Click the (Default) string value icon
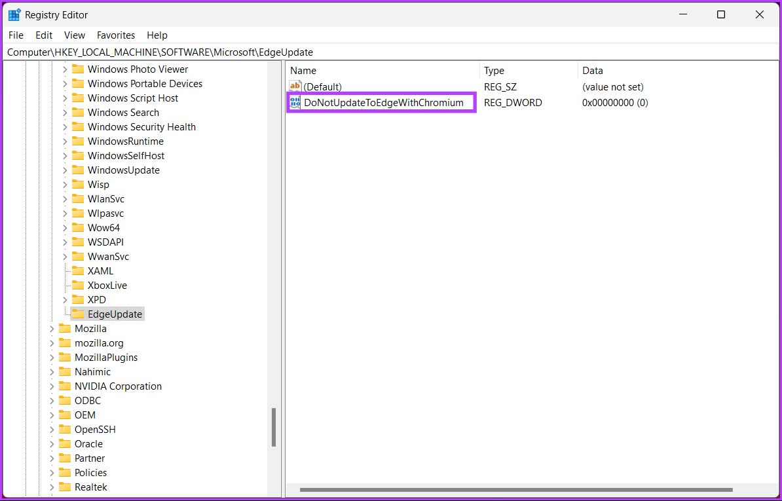The image size is (782, 501). 295,86
